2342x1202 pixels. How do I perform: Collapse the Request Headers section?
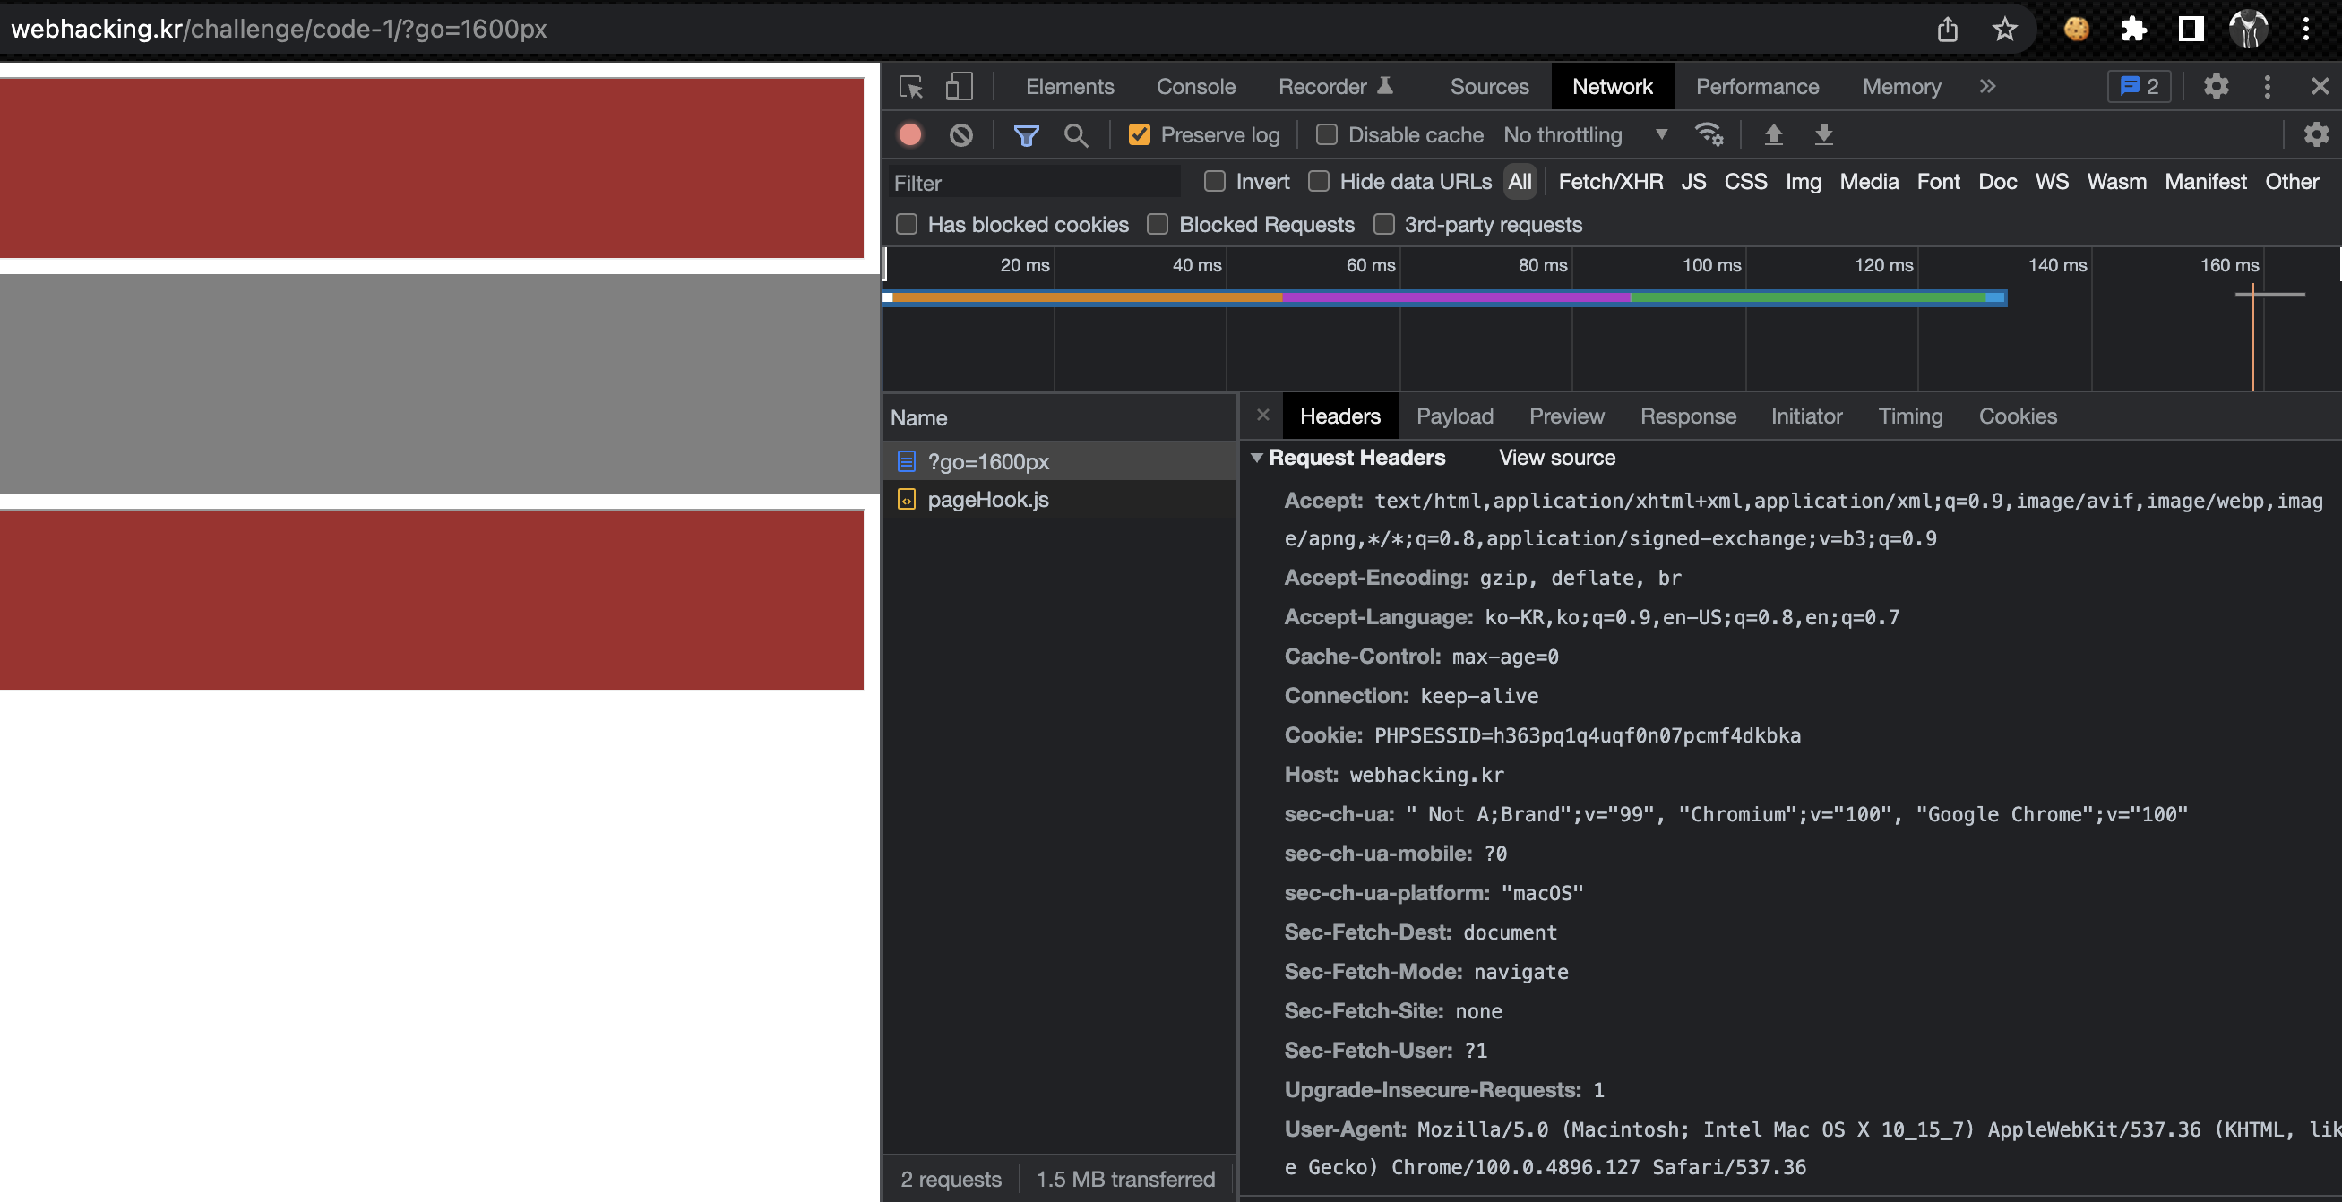pyautogui.click(x=1257, y=458)
